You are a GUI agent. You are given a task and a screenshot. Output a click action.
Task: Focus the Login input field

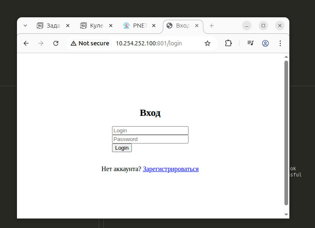150,131
